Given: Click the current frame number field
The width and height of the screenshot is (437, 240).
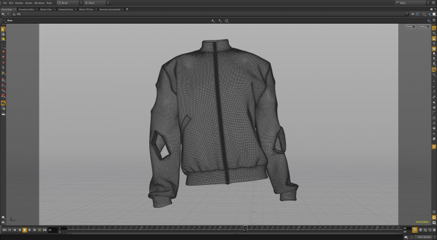Looking at the screenshot, I should click(x=53, y=230).
